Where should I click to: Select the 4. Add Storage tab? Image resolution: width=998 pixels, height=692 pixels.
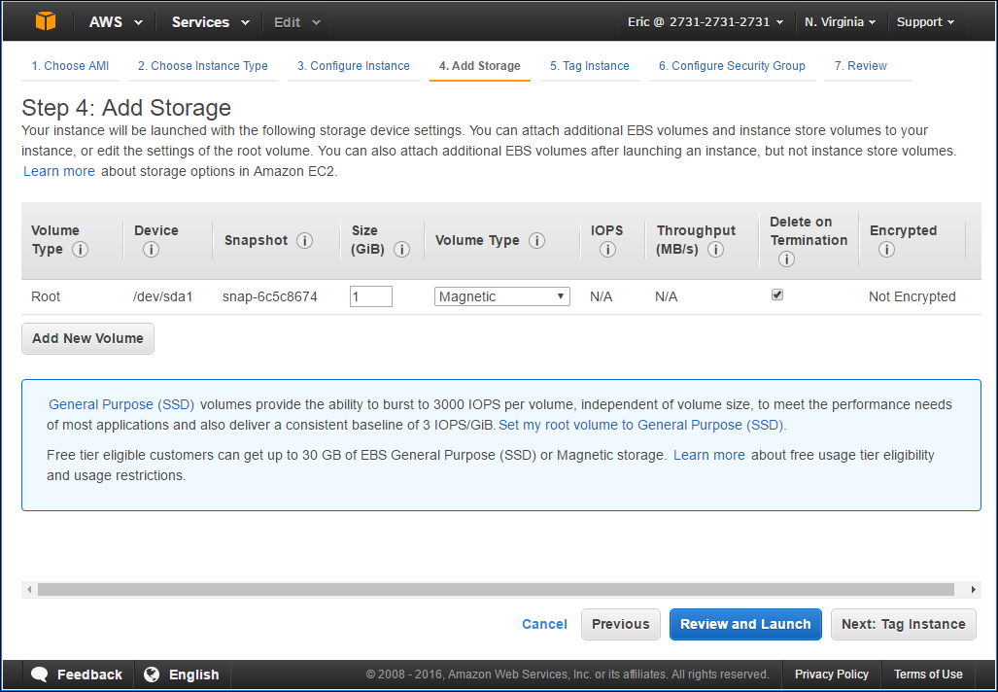click(479, 66)
